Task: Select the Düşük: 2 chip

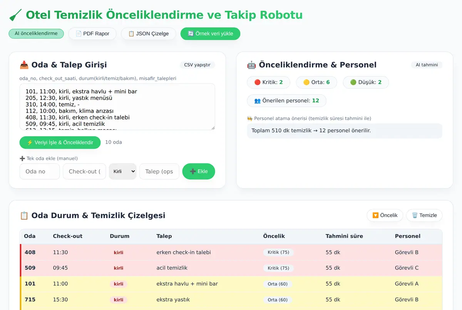Action: pos(366,82)
